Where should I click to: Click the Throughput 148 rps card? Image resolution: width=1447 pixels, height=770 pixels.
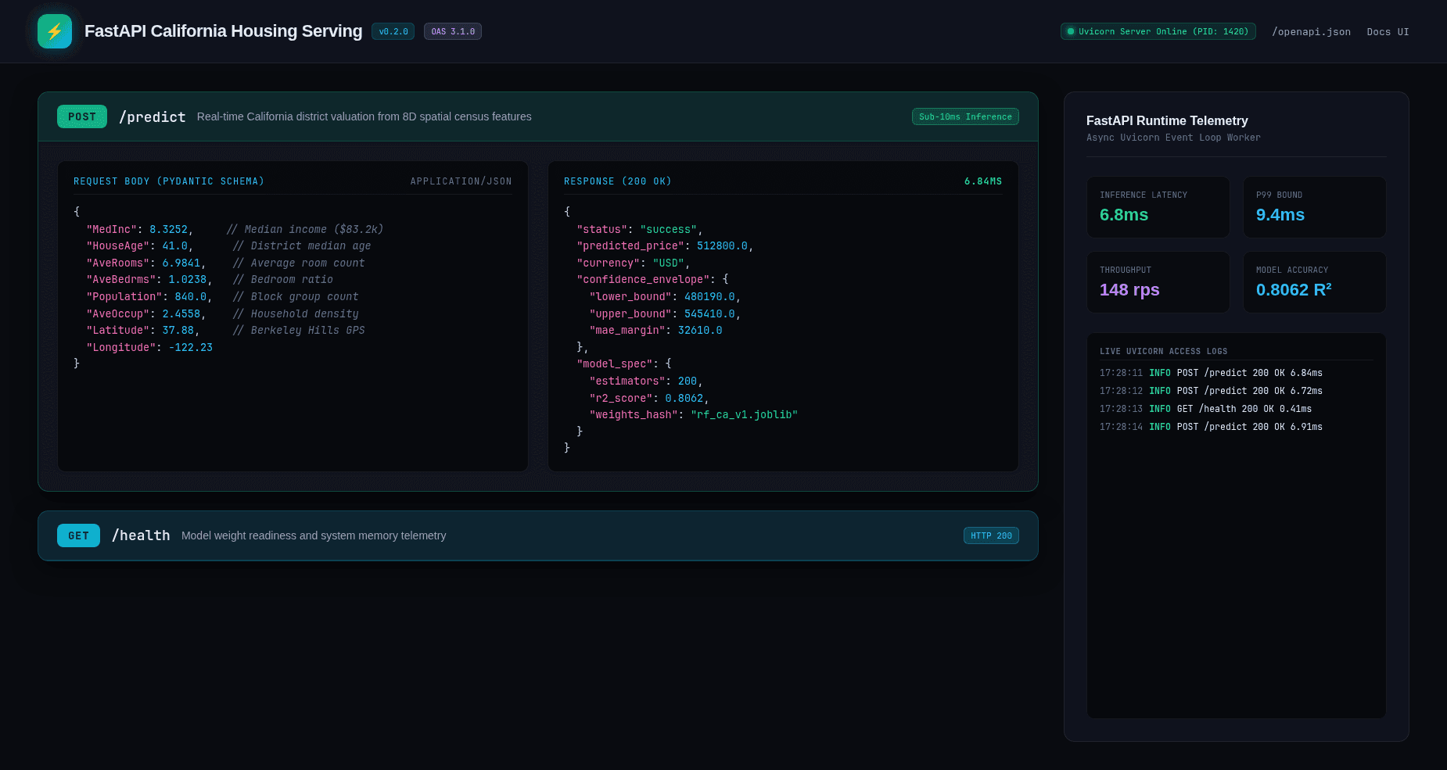(x=1158, y=282)
